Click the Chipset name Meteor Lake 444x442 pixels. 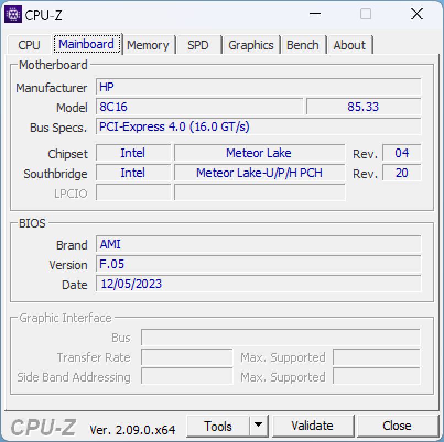click(x=259, y=153)
